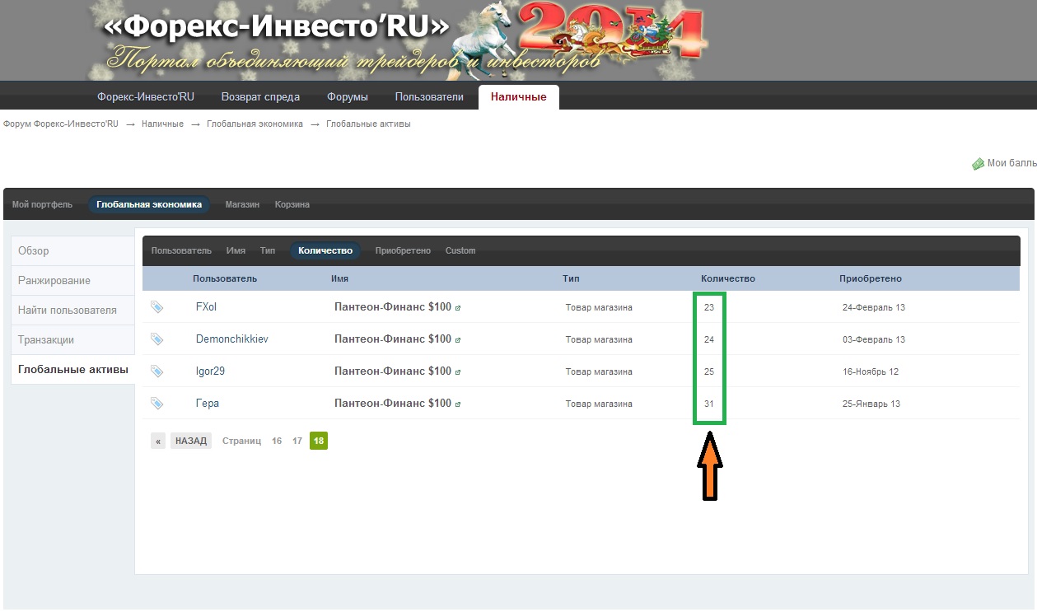1037x612 pixels.
Task: Sort by Тип filter tab
Action: 268,250
